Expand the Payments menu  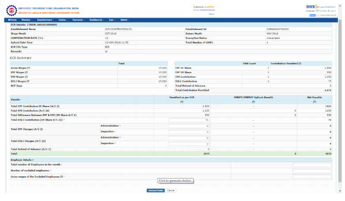79,20
